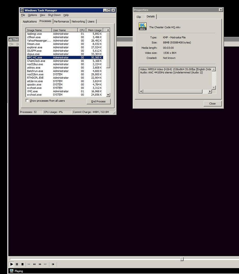Viewport: 239px width, 274px height.
Task: Sort processes by Mem Usage column
Action: tap(95, 30)
